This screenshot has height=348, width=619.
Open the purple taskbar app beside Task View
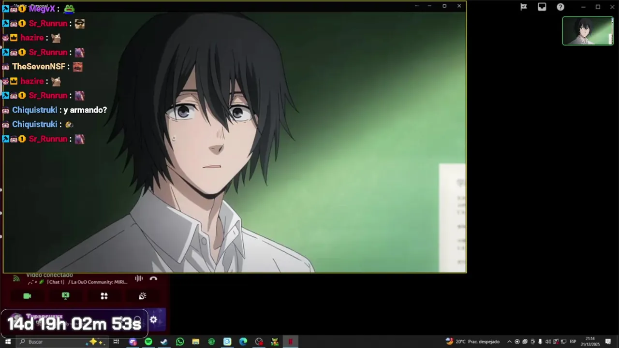tap(133, 342)
